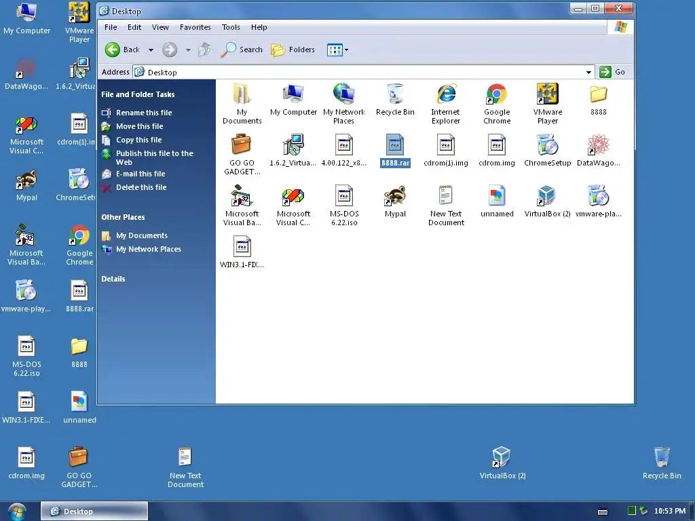Select cdrom.img file in Explorer window

click(x=497, y=150)
